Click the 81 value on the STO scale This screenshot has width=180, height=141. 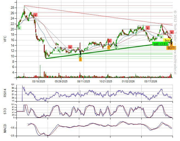point(13,107)
